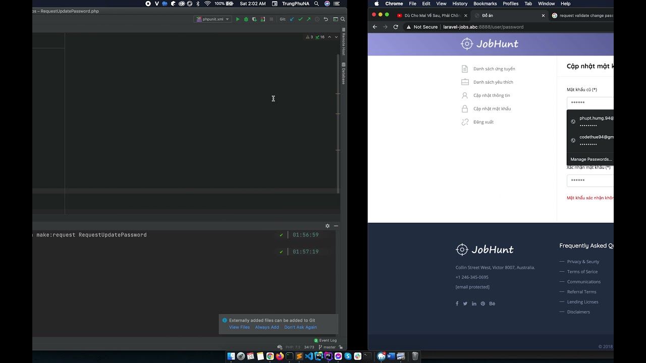Click the LinkedIn icon in the footer
646x363 pixels.
pos(474,304)
